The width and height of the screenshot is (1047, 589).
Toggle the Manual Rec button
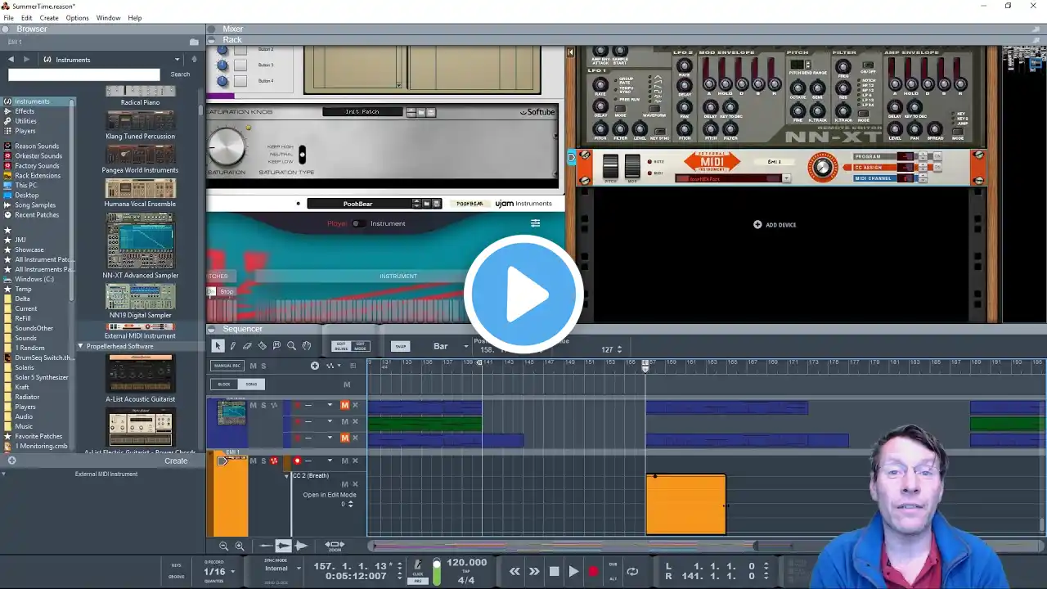click(x=227, y=366)
